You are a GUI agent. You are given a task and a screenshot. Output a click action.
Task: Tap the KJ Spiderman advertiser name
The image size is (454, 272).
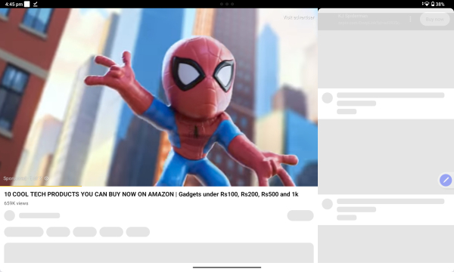[x=353, y=16]
